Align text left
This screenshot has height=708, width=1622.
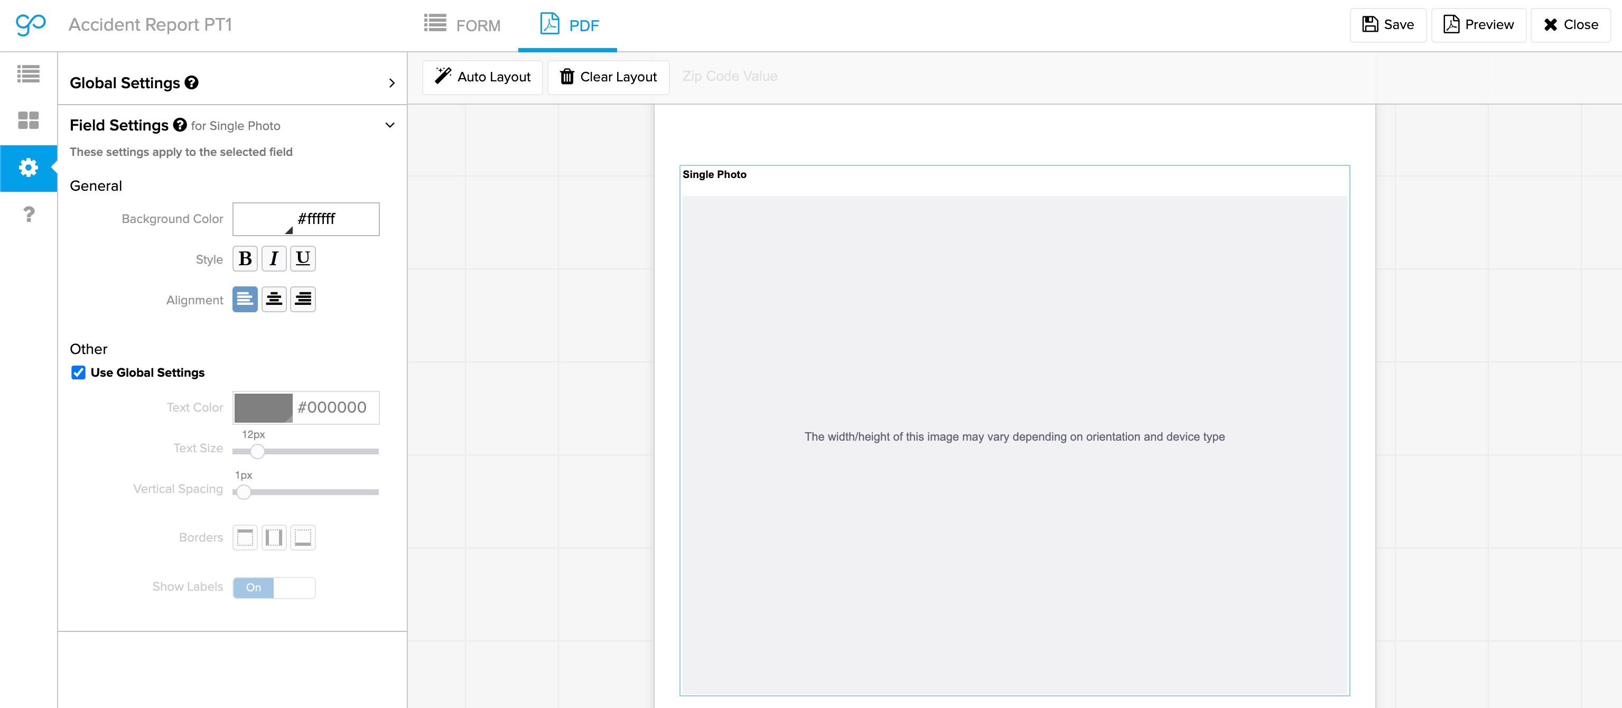click(x=245, y=299)
